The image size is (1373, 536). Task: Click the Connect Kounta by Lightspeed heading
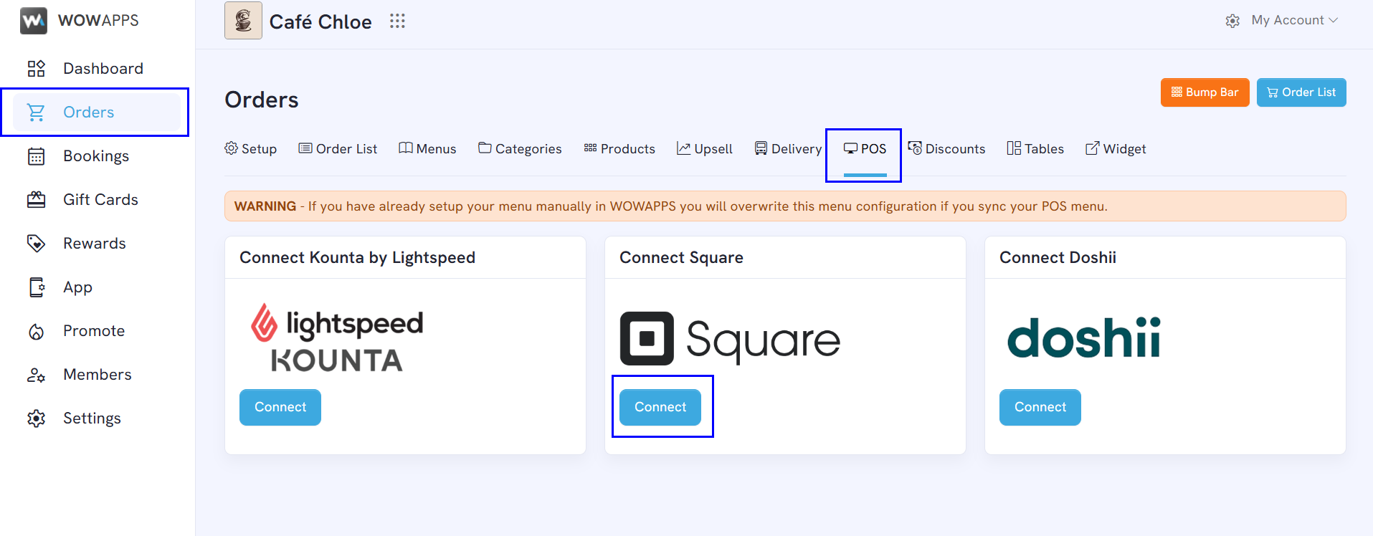[357, 258]
